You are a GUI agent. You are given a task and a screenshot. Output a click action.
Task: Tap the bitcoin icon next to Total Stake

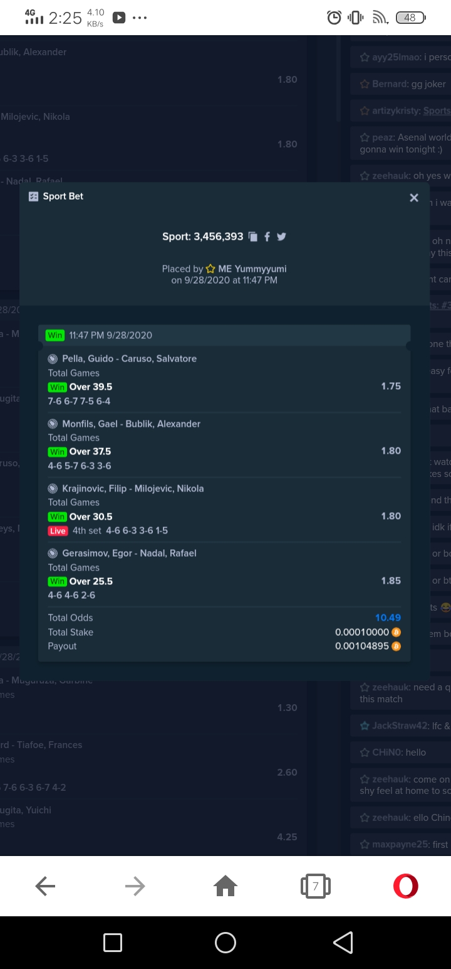tap(396, 632)
